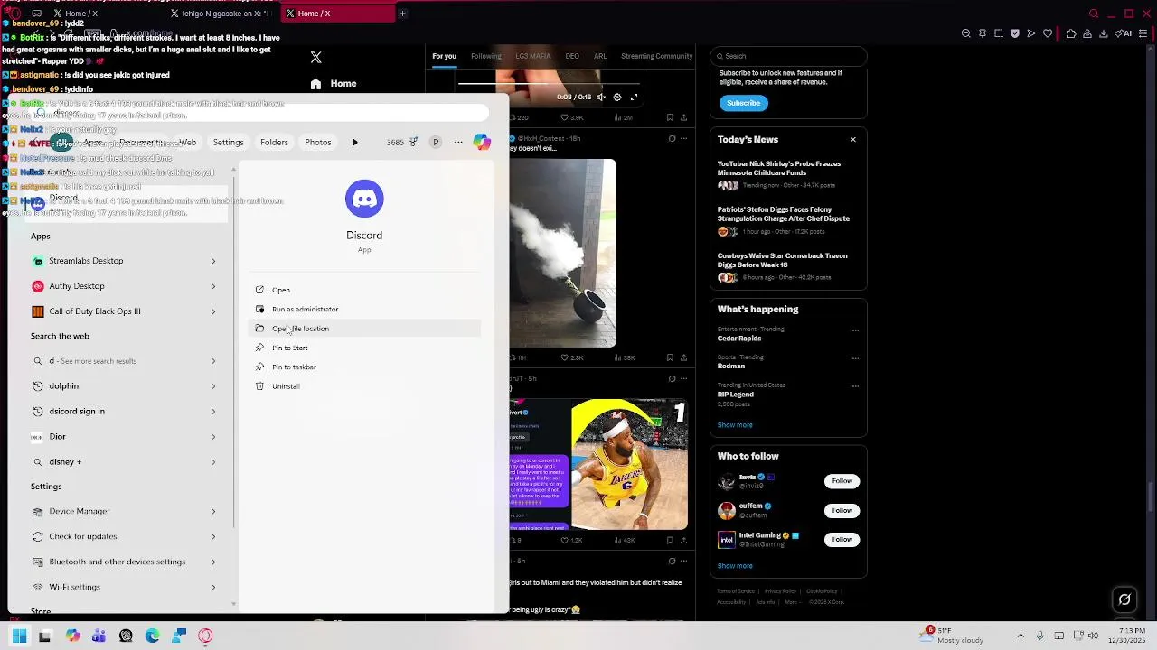Click the Subscribe button
Viewport: 1157px width, 650px height.
pos(743,103)
